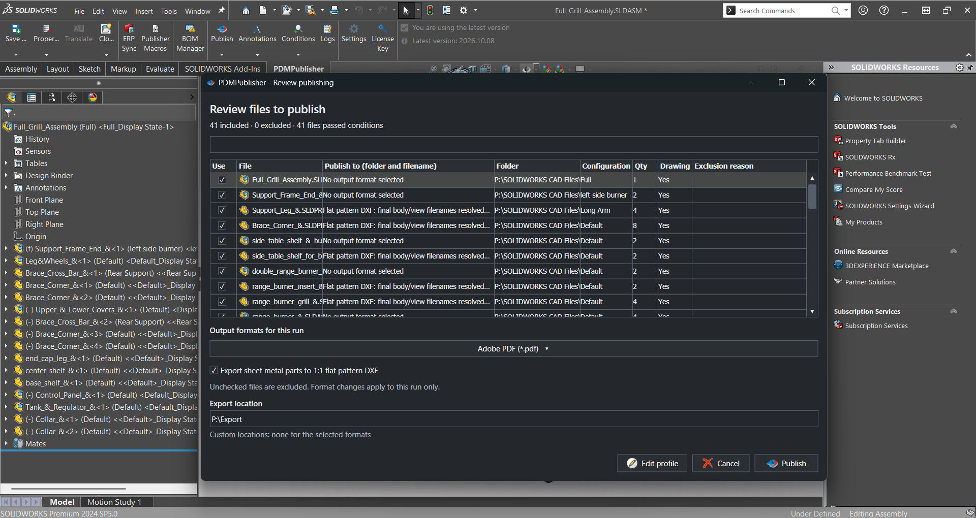Click the rebuild traffic light icon
The image size is (976, 518).
coord(430,10)
